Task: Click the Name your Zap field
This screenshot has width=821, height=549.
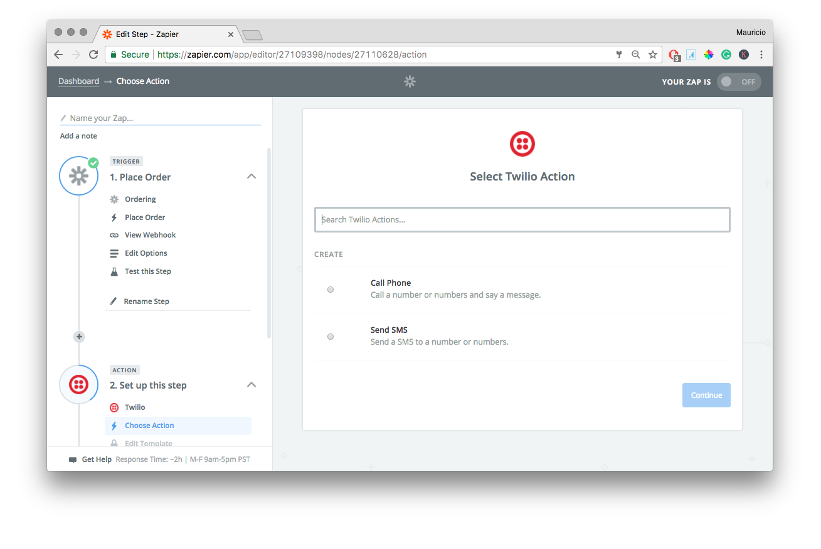Action: pos(161,118)
